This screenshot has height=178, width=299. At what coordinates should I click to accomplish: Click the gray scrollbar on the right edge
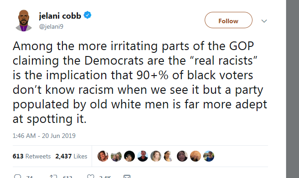point(293,89)
